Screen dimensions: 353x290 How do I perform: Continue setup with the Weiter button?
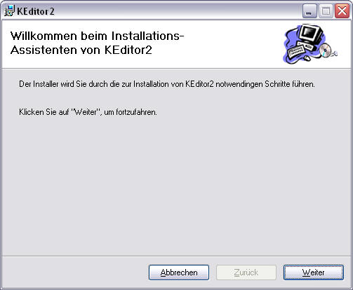[314, 272]
